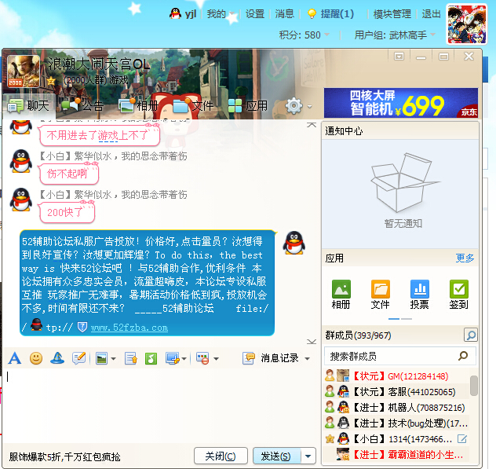
Task: Click the penguin icon next to yjl
Action: pos(175,13)
